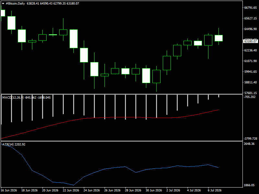This screenshot has width=259, height=194.
Task: Click the 30 Jun 2026 date label
Action: click(154, 190)
